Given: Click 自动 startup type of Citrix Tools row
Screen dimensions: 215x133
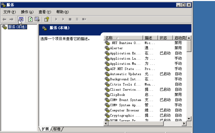Looking at the screenshot, I should pos(178,84).
